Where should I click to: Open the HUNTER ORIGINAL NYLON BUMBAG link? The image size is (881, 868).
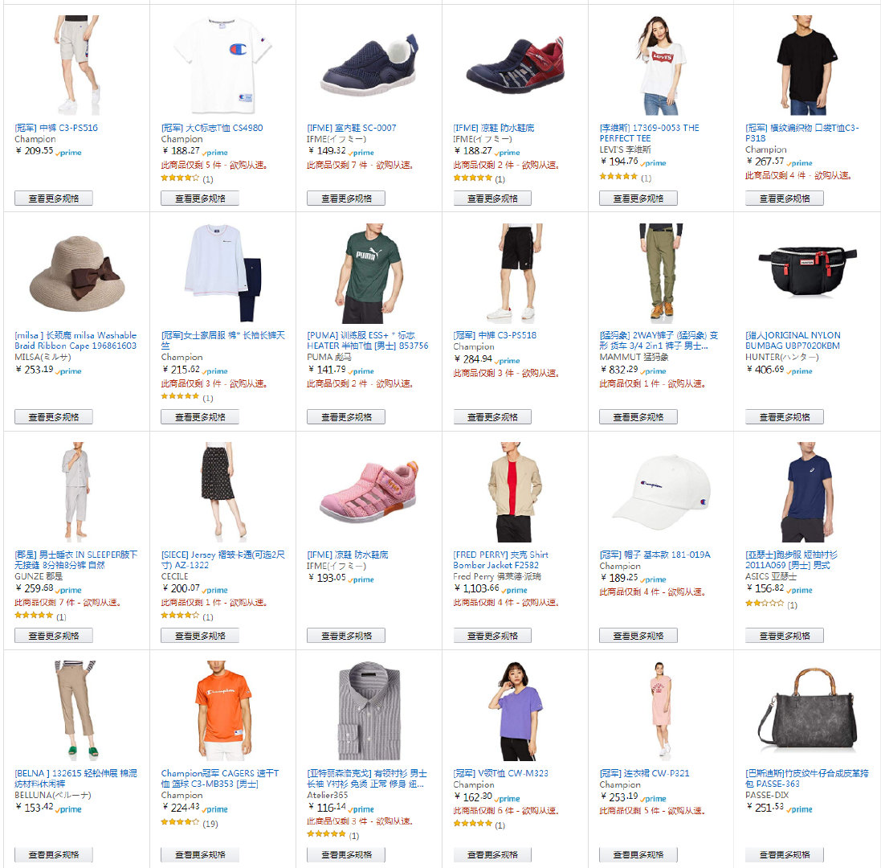click(793, 341)
